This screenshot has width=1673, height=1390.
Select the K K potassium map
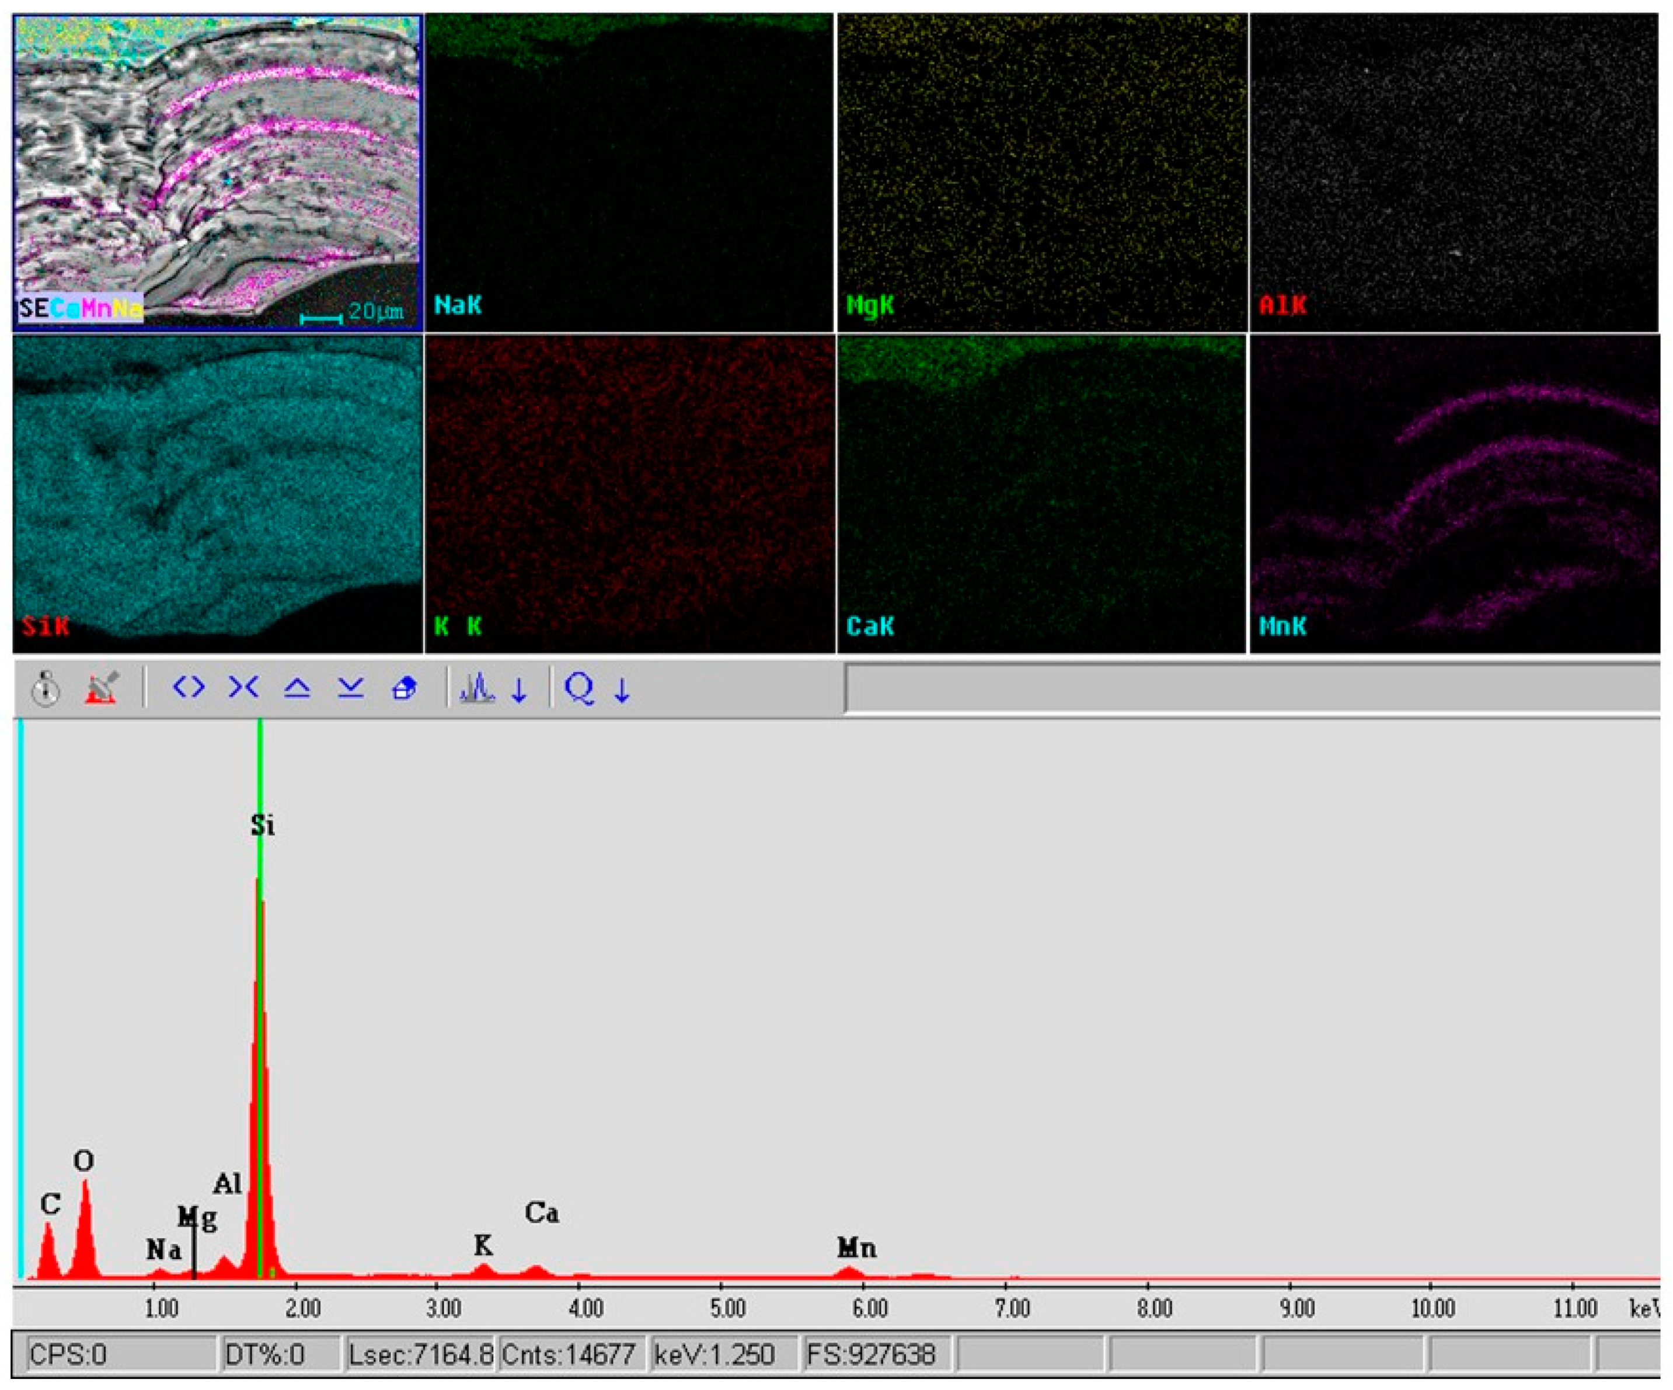coord(629,494)
